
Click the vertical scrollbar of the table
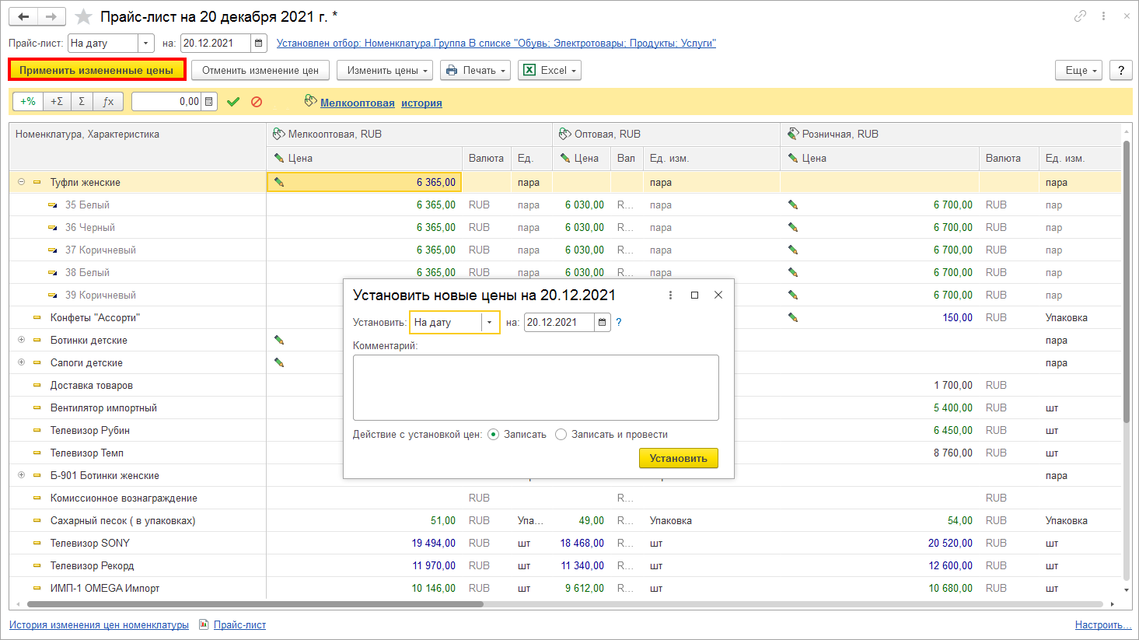[1127, 282]
